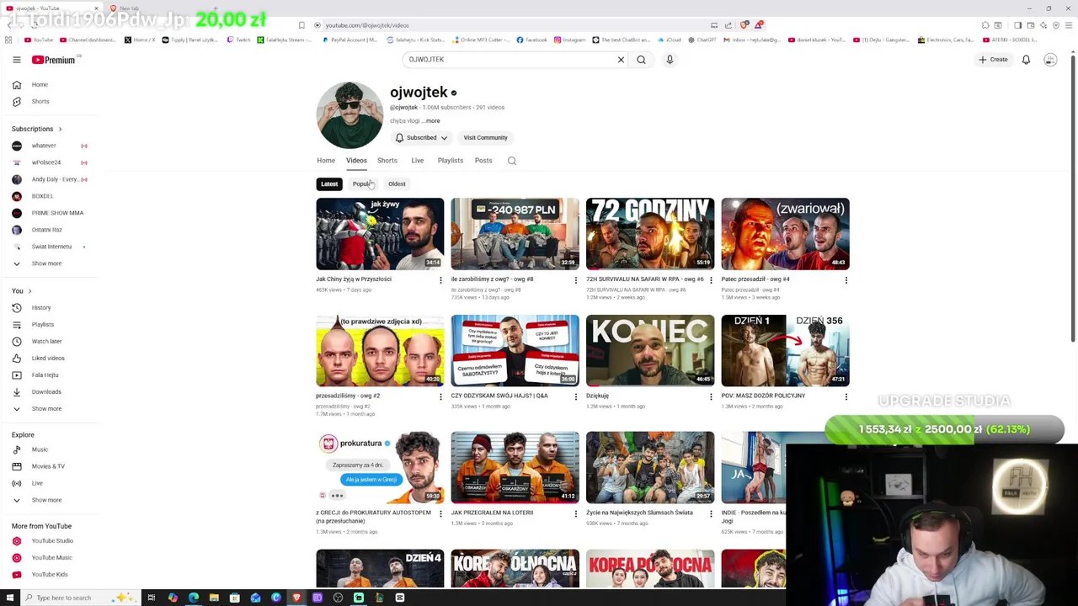1078x606 pixels.
Task: Open YouTube notifications bell
Action: coord(1026,60)
